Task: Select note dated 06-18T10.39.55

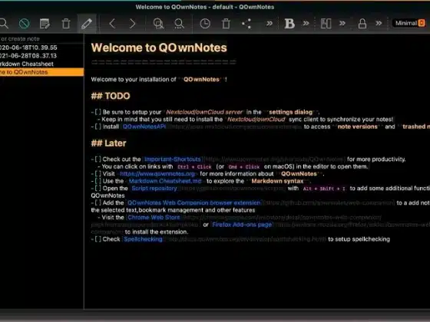Action: (x=41, y=48)
